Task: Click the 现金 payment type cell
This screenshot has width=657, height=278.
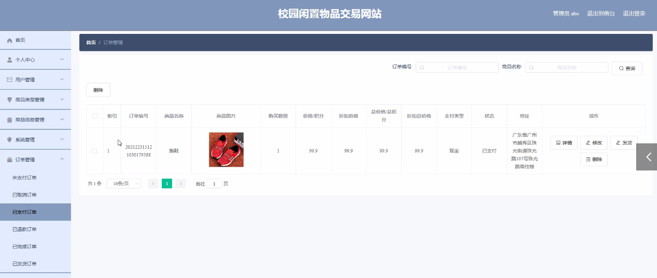Action: pos(454,151)
